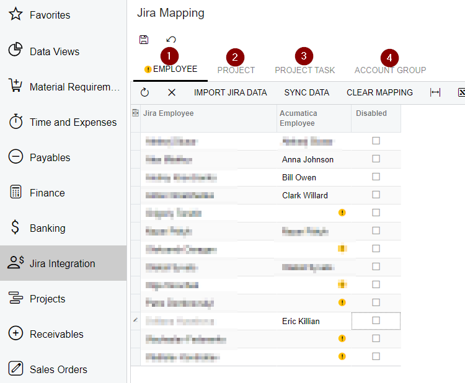
Task: Open the Data Views pie chart icon
Action: pyautogui.click(x=15, y=50)
